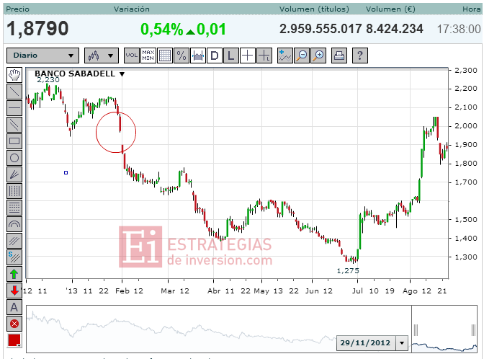The height and width of the screenshot is (359, 484).
Task: Enable the crosshair cursor
Action: [x=248, y=56]
